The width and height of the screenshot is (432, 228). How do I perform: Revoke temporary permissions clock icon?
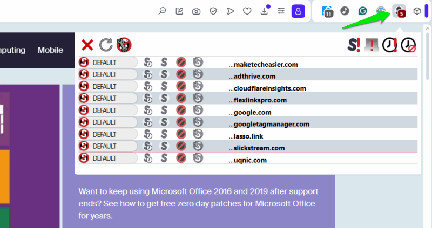click(x=408, y=45)
